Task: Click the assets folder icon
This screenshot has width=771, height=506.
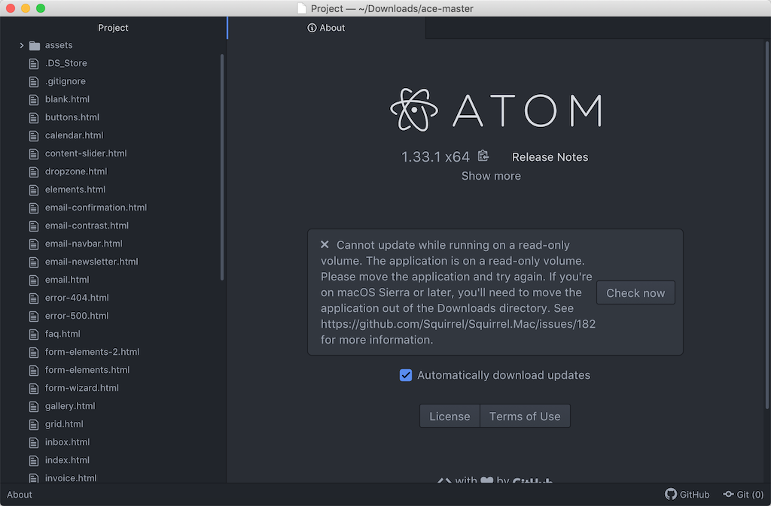Action: (x=35, y=45)
